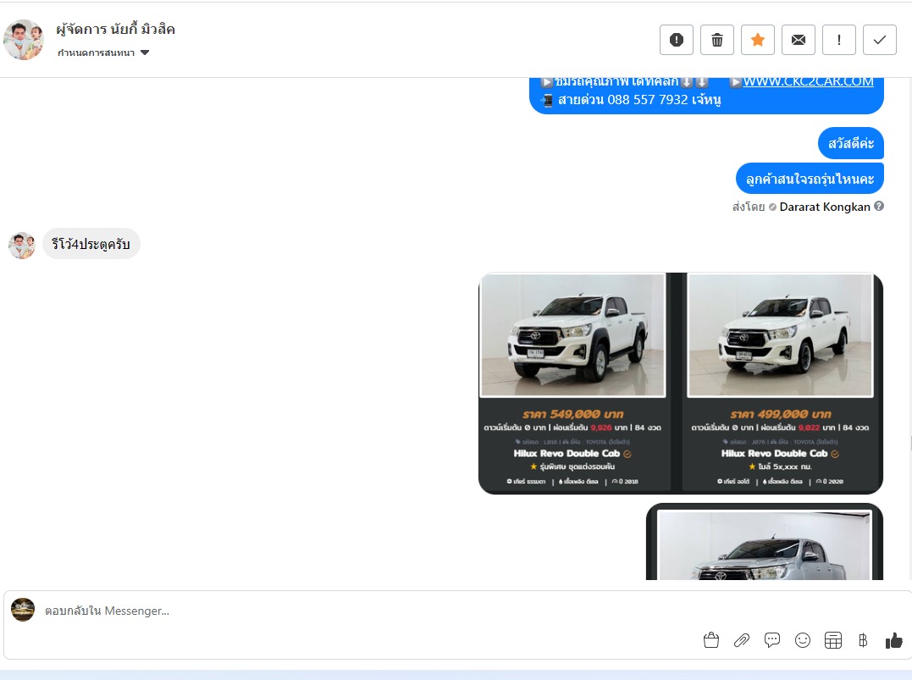This screenshot has height=680, width=912.
Task: Open the calendar appointment grid icon
Action: 833,640
